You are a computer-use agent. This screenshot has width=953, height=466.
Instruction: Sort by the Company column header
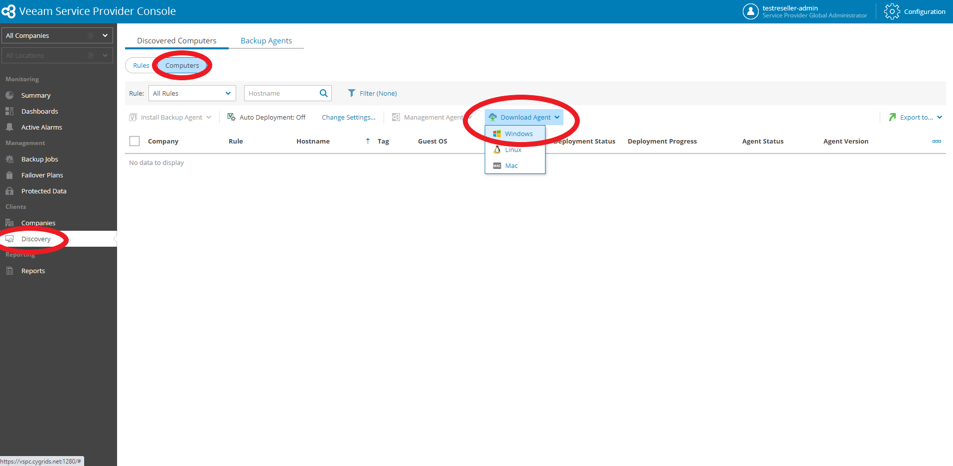(x=163, y=141)
